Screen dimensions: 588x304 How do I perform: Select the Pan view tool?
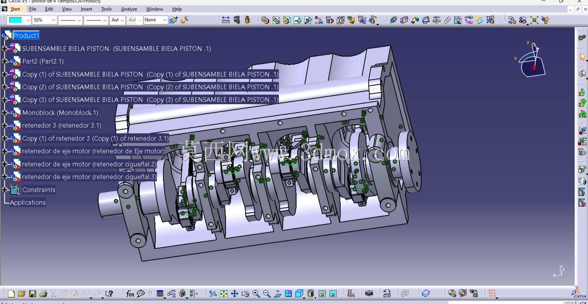point(234,294)
